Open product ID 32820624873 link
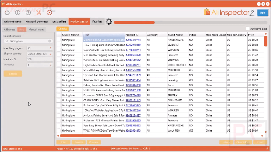Screen dimensions: 271x152 pyautogui.click(x=133, y=131)
